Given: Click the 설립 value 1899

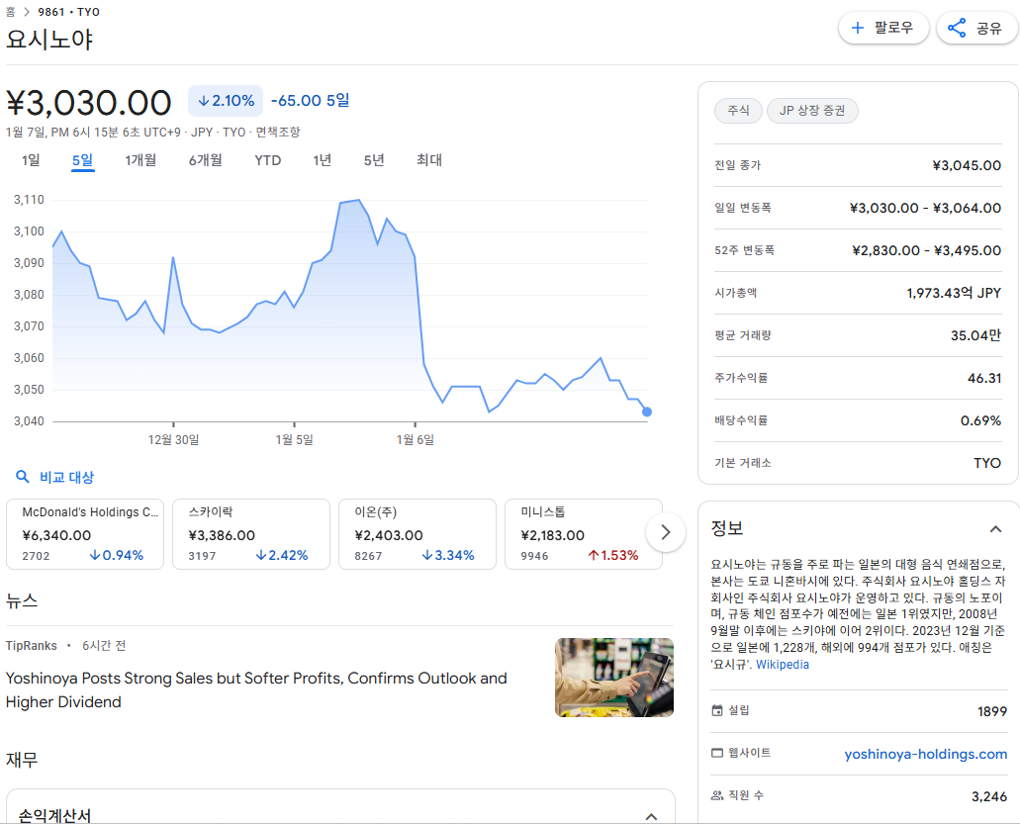Looking at the screenshot, I should (992, 711).
